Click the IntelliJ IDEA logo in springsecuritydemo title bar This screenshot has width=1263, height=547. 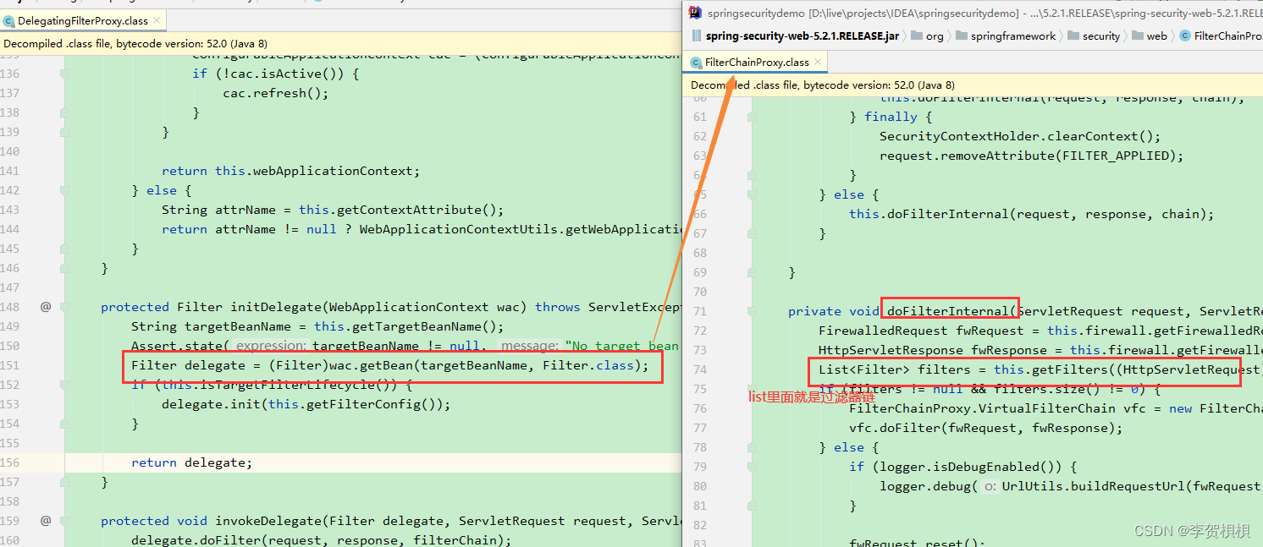[696, 12]
